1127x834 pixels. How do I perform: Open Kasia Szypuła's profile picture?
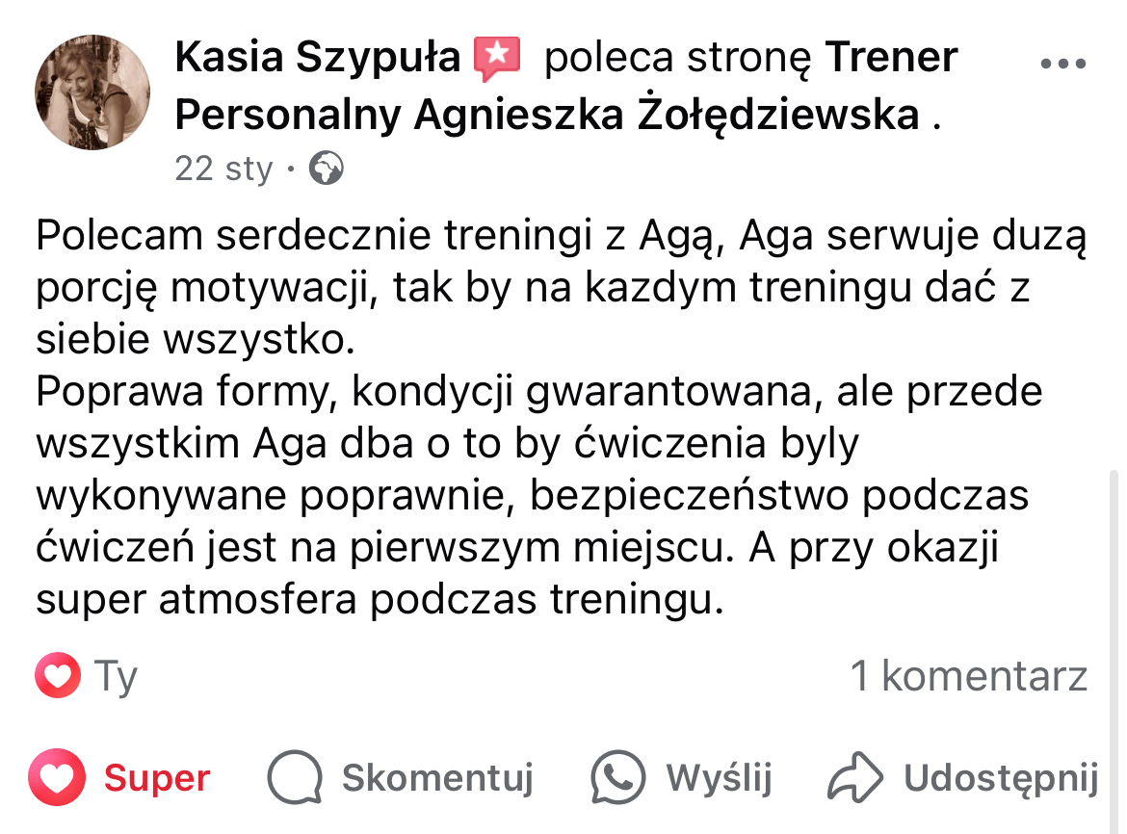92,92
